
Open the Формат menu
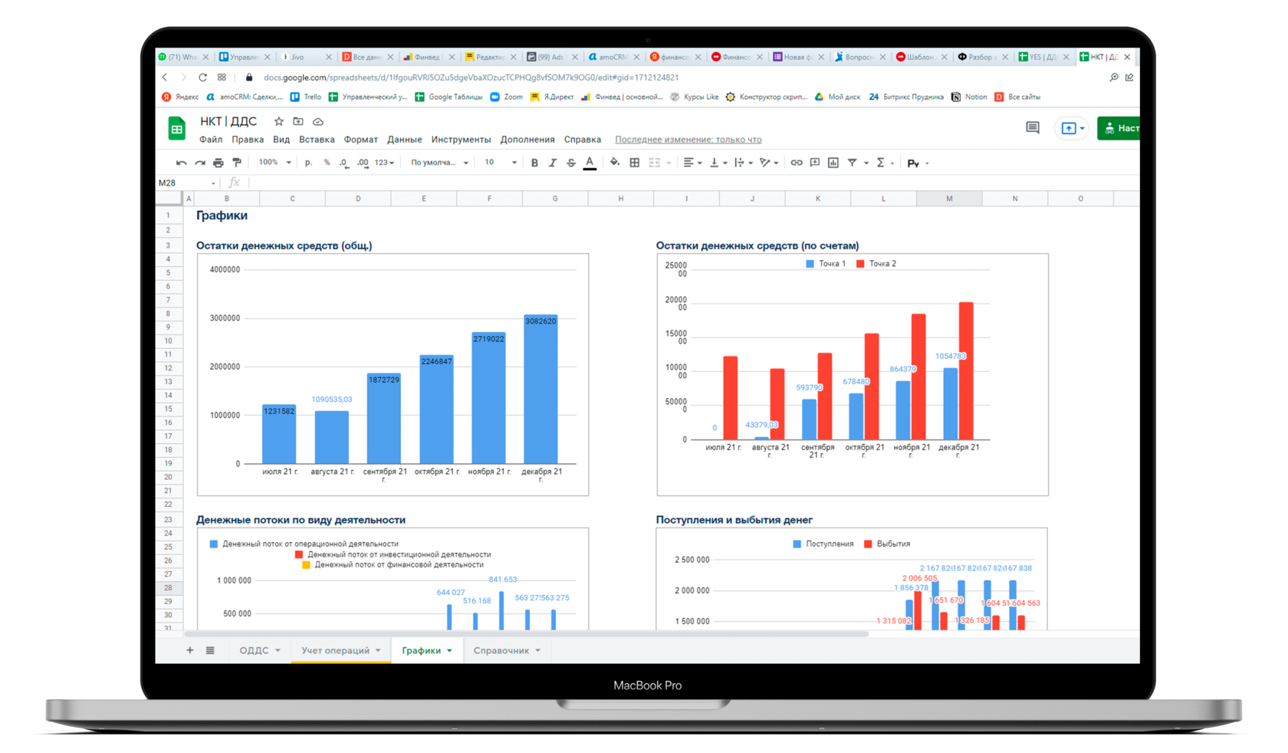coord(360,140)
